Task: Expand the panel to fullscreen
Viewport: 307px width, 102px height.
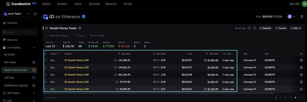Action: pyautogui.click(x=255, y=28)
